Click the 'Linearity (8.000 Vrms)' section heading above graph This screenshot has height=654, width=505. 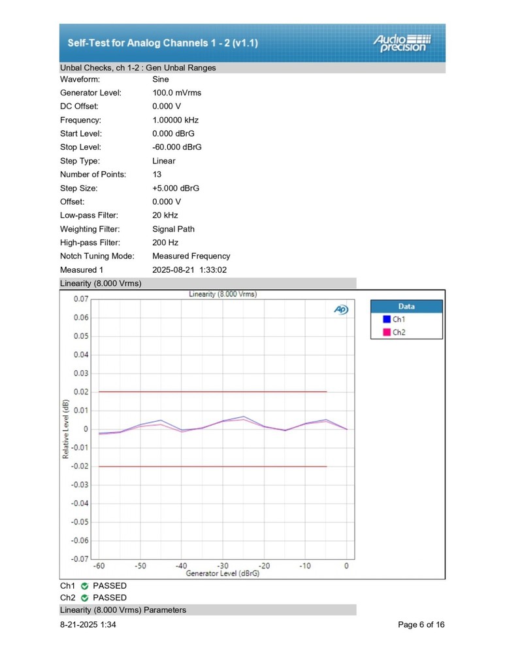click(101, 283)
